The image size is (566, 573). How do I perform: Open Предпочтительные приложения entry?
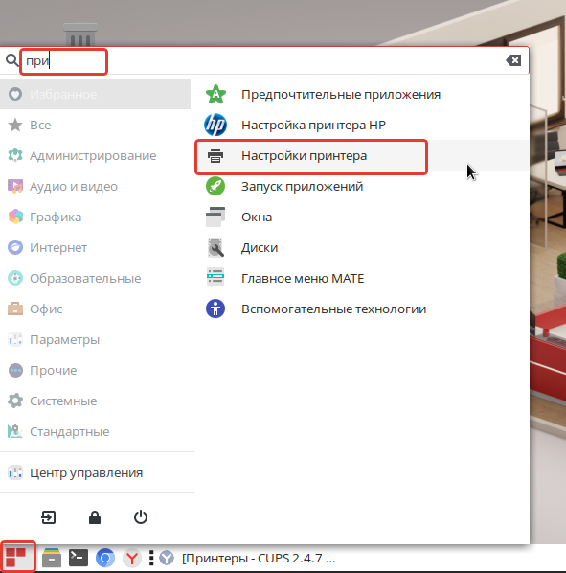361,94
